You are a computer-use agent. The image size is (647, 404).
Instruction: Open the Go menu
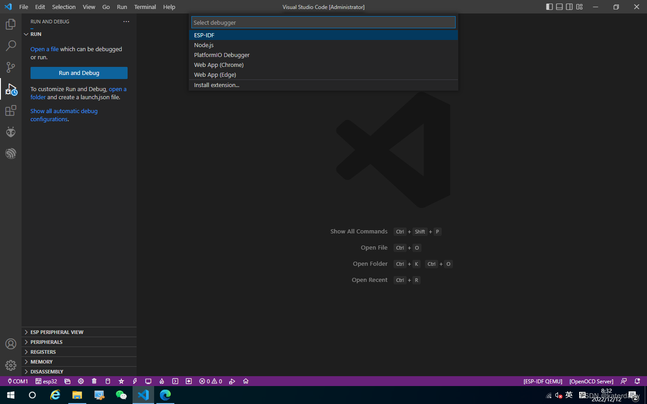(x=106, y=7)
